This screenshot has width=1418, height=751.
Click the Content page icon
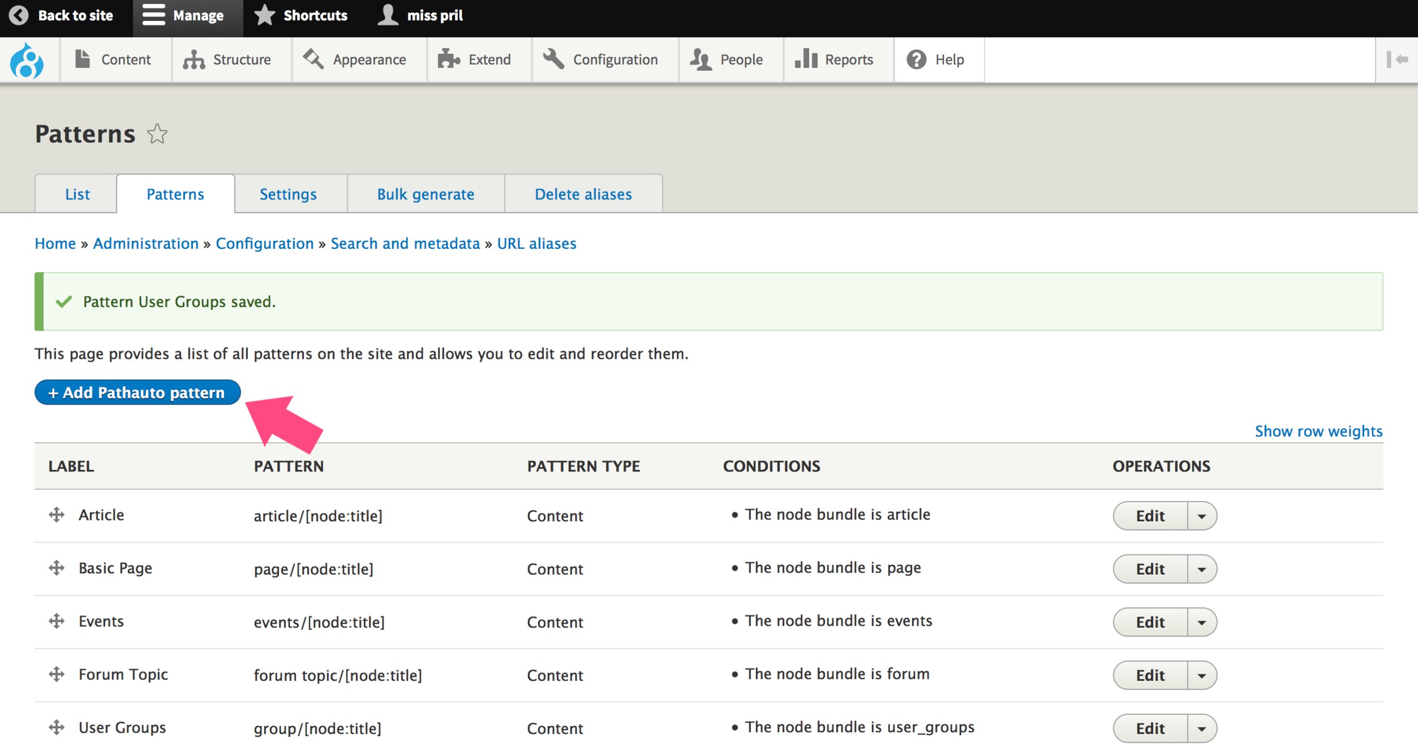[x=83, y=59]
